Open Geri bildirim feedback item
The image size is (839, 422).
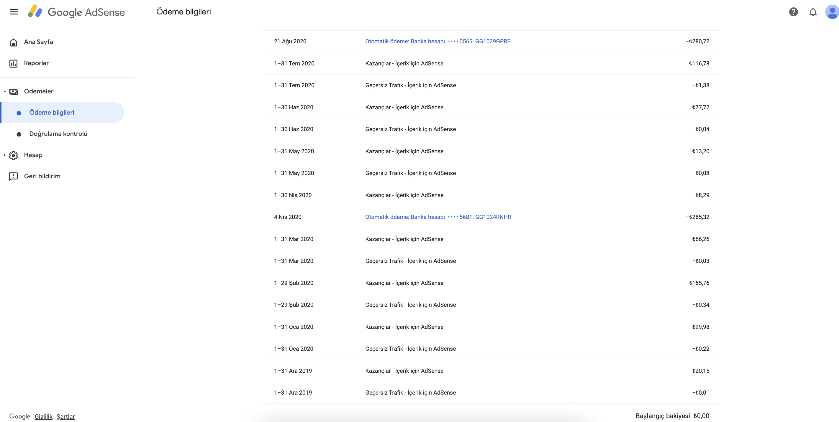(x=42, y=176)
